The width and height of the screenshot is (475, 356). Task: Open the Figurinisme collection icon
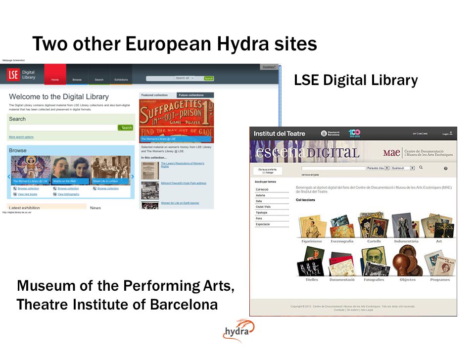(312, 226)
